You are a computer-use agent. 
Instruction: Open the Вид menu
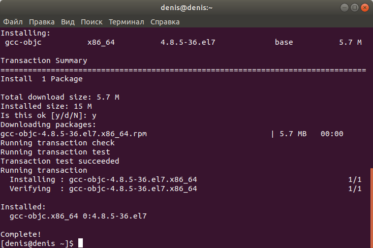(68, 22)
